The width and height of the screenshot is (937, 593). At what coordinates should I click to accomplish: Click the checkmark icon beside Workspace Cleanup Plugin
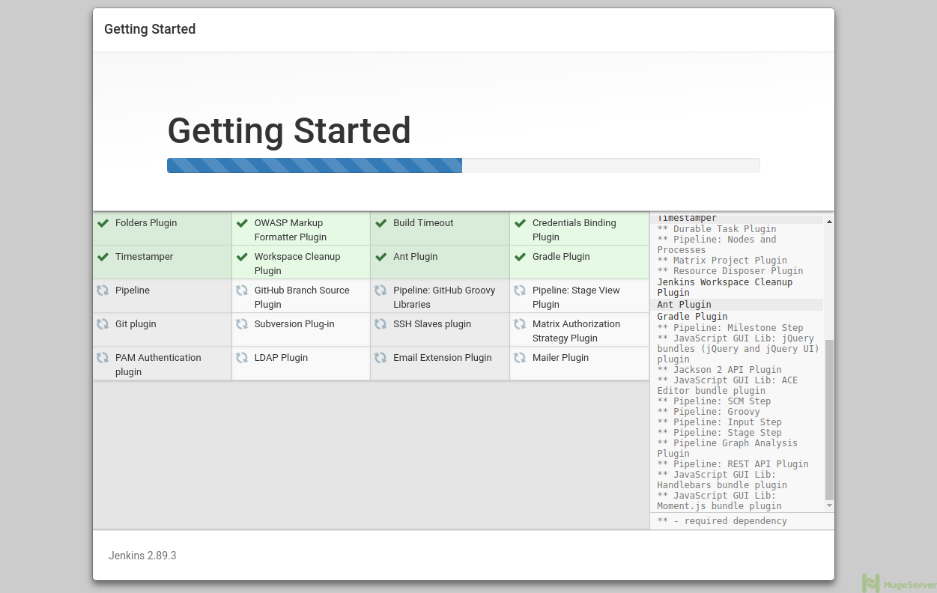(x=242, y=257)
